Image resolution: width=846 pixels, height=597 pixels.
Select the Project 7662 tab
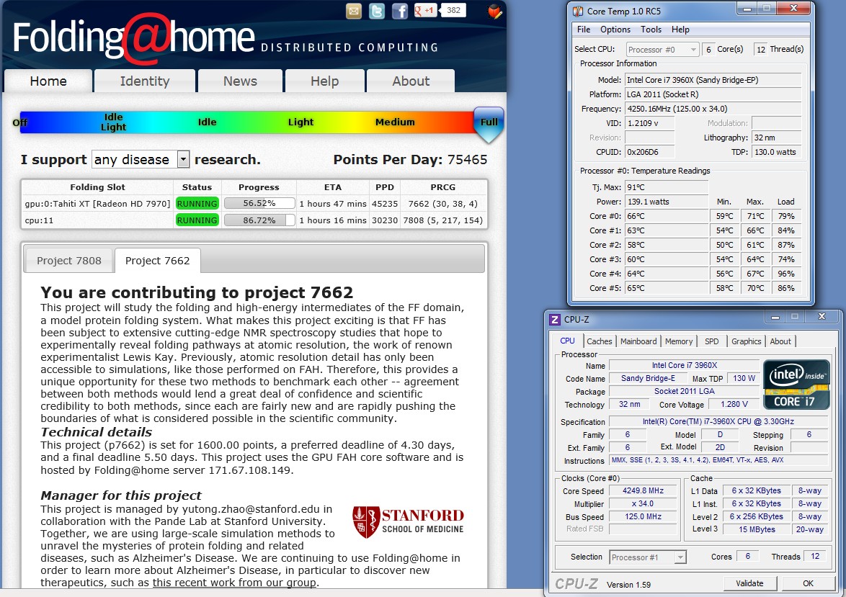(158, 261)
